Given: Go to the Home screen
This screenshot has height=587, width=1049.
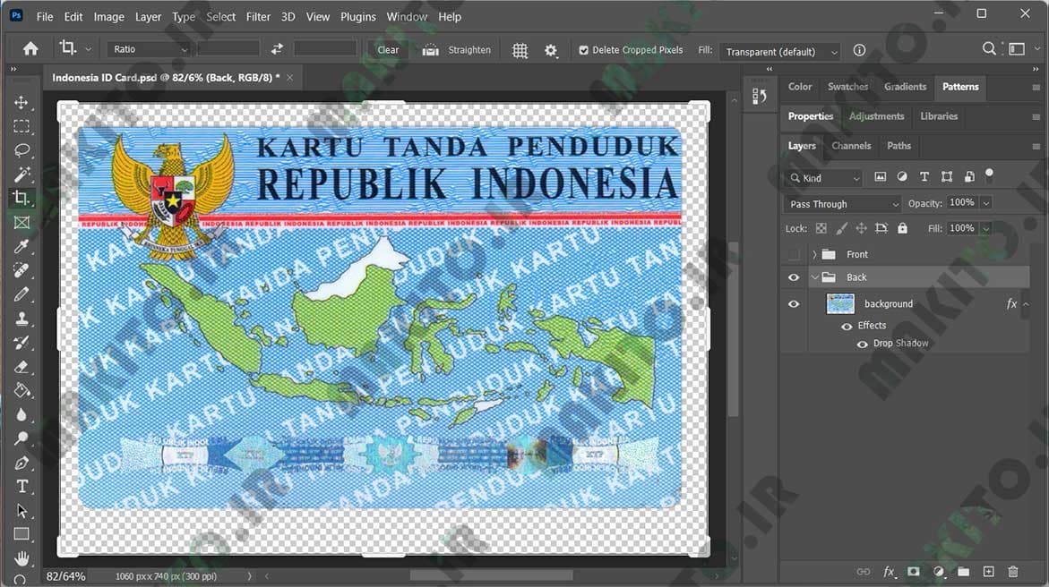Looking at the screenshot, I should point(30,49).
